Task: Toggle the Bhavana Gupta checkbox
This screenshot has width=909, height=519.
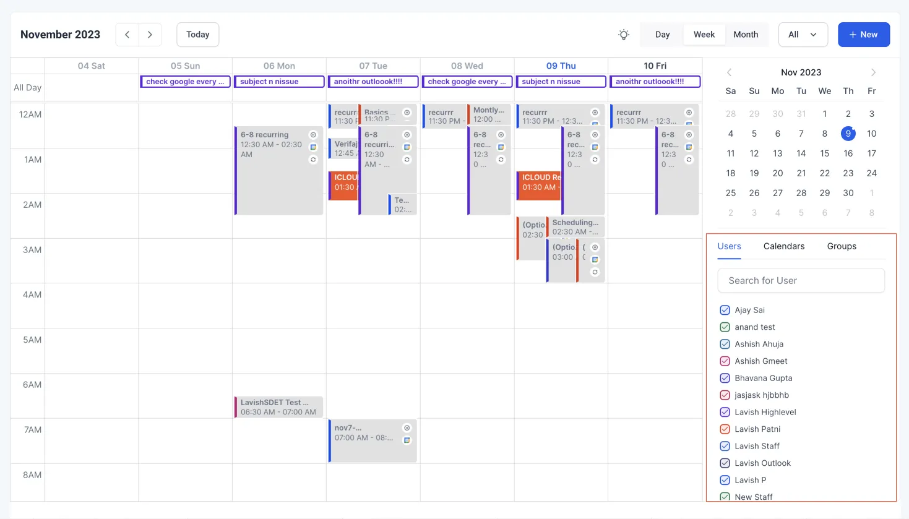Action: click(x=725, y=378)
